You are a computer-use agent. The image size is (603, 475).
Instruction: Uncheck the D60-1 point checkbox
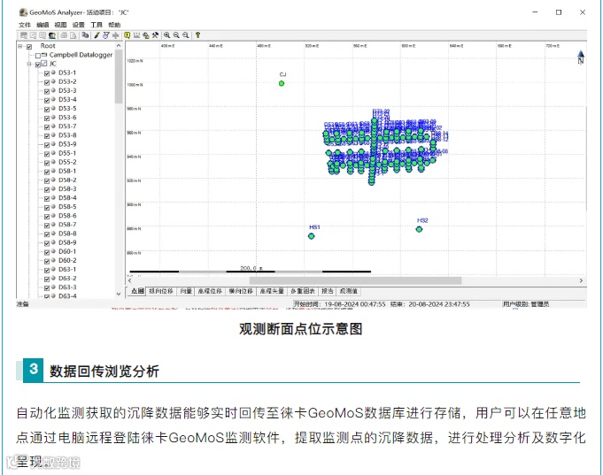pyautogui.click(x=47, y=252)
